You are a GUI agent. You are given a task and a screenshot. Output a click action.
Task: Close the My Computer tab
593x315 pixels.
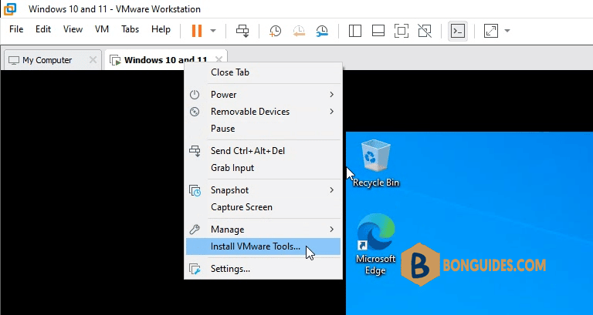pyautogui.click(x=93, y=59)
